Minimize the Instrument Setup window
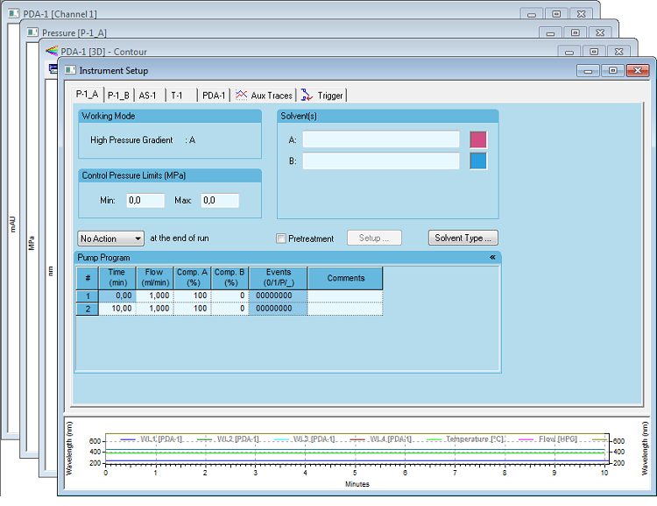The width and height of the screenshot is (657, 506). [x=589, y=70]
